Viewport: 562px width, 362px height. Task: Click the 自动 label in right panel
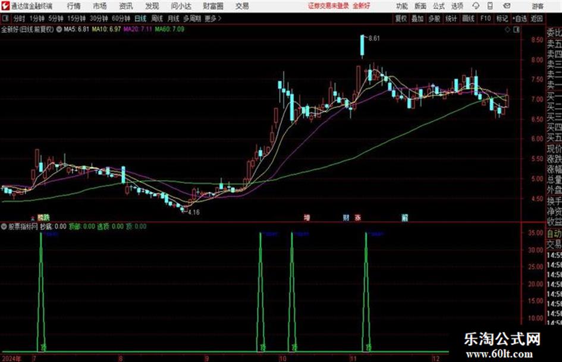click(x=554, y=234)
